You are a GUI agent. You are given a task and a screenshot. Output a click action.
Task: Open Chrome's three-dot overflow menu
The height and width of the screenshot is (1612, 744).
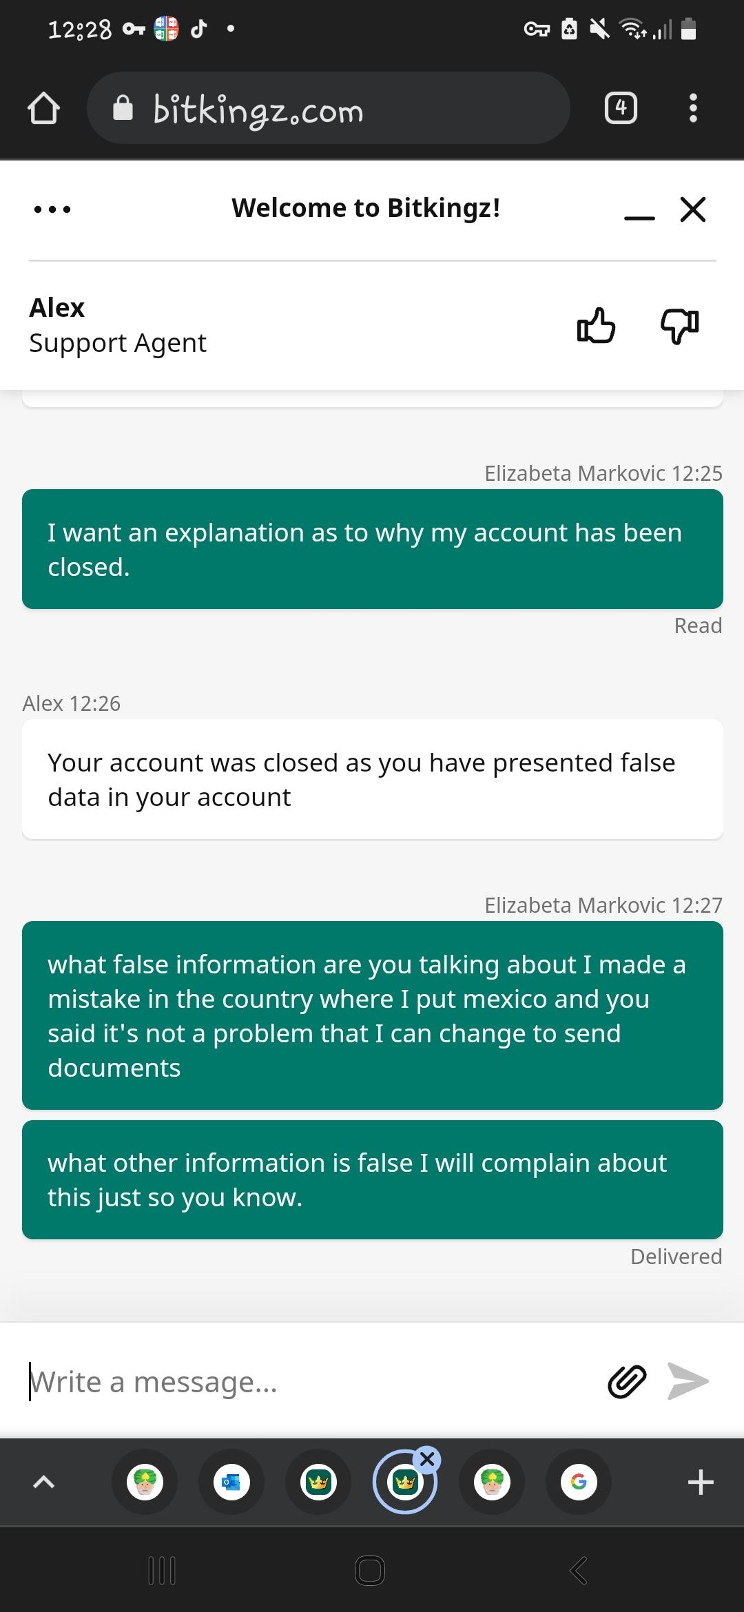coord(693,108)
